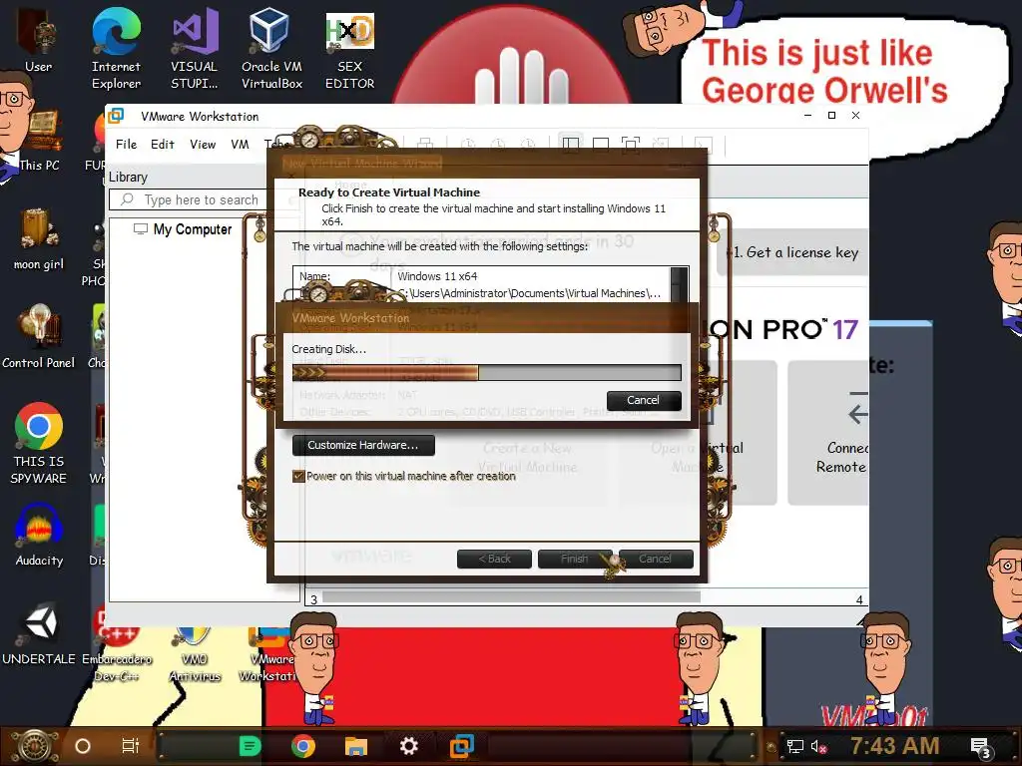Click the single window view toolbar icon
The height and width of the screenshot is (766, 1022).
pyautogui.click(x=600, y=144)
